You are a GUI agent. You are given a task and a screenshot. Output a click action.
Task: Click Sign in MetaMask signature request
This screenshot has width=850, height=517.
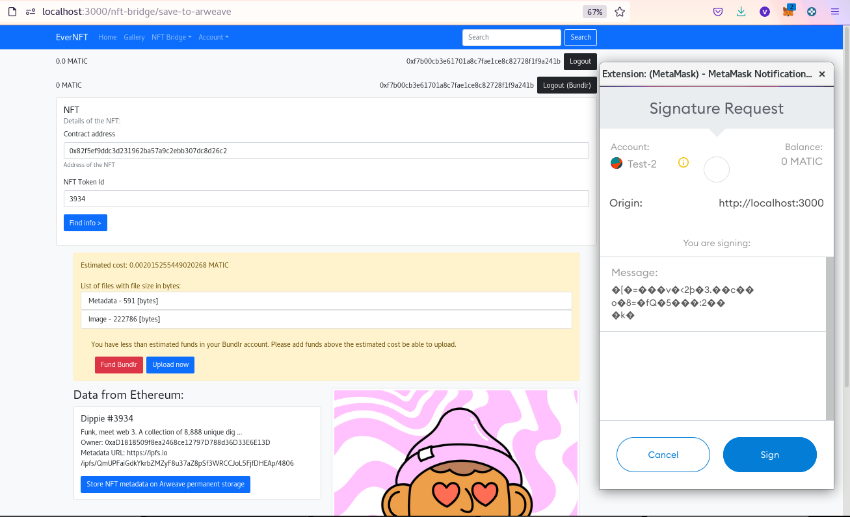[770, 455]
